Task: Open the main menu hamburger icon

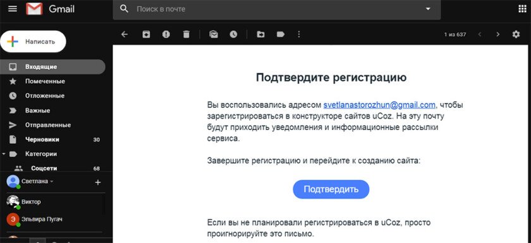Action: [x=13, y=9]
